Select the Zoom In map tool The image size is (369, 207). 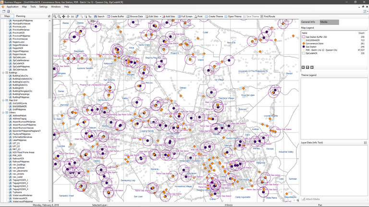(x=55, y=16)
